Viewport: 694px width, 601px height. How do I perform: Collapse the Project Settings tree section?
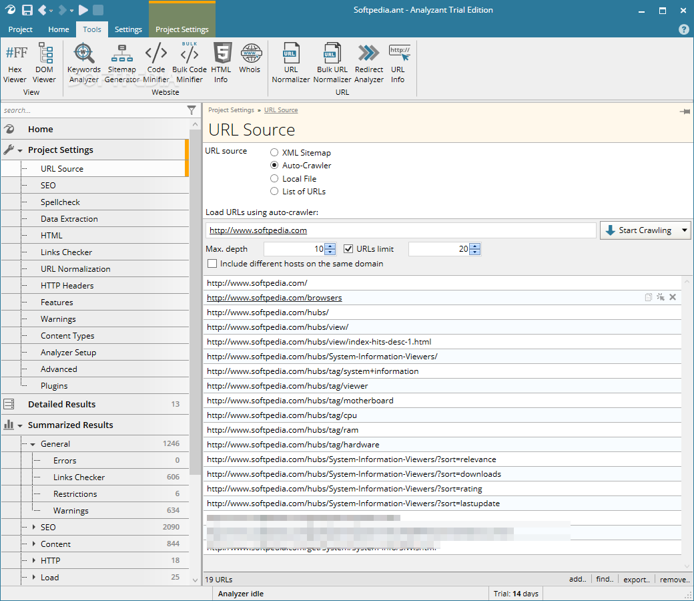(x=20, y=150)
